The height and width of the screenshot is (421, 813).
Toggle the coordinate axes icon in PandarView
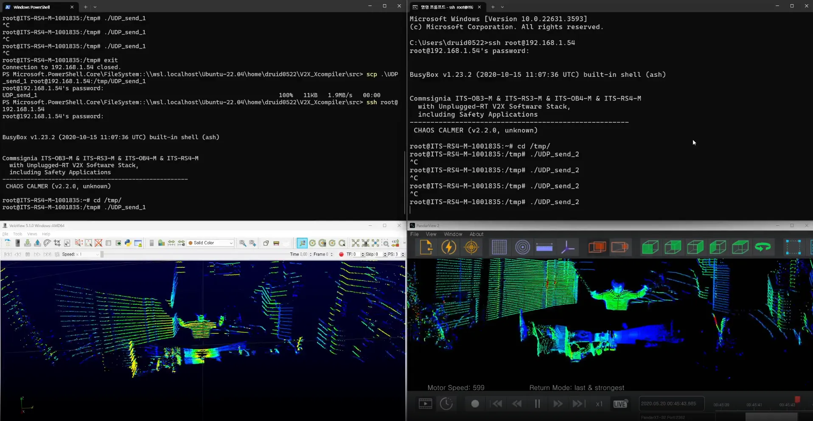(x=567, y=247)
